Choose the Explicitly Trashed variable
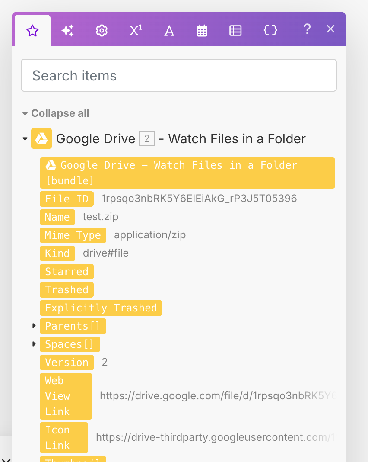The width and height of the screenshot is (368, 462). (x=101, y=308)
